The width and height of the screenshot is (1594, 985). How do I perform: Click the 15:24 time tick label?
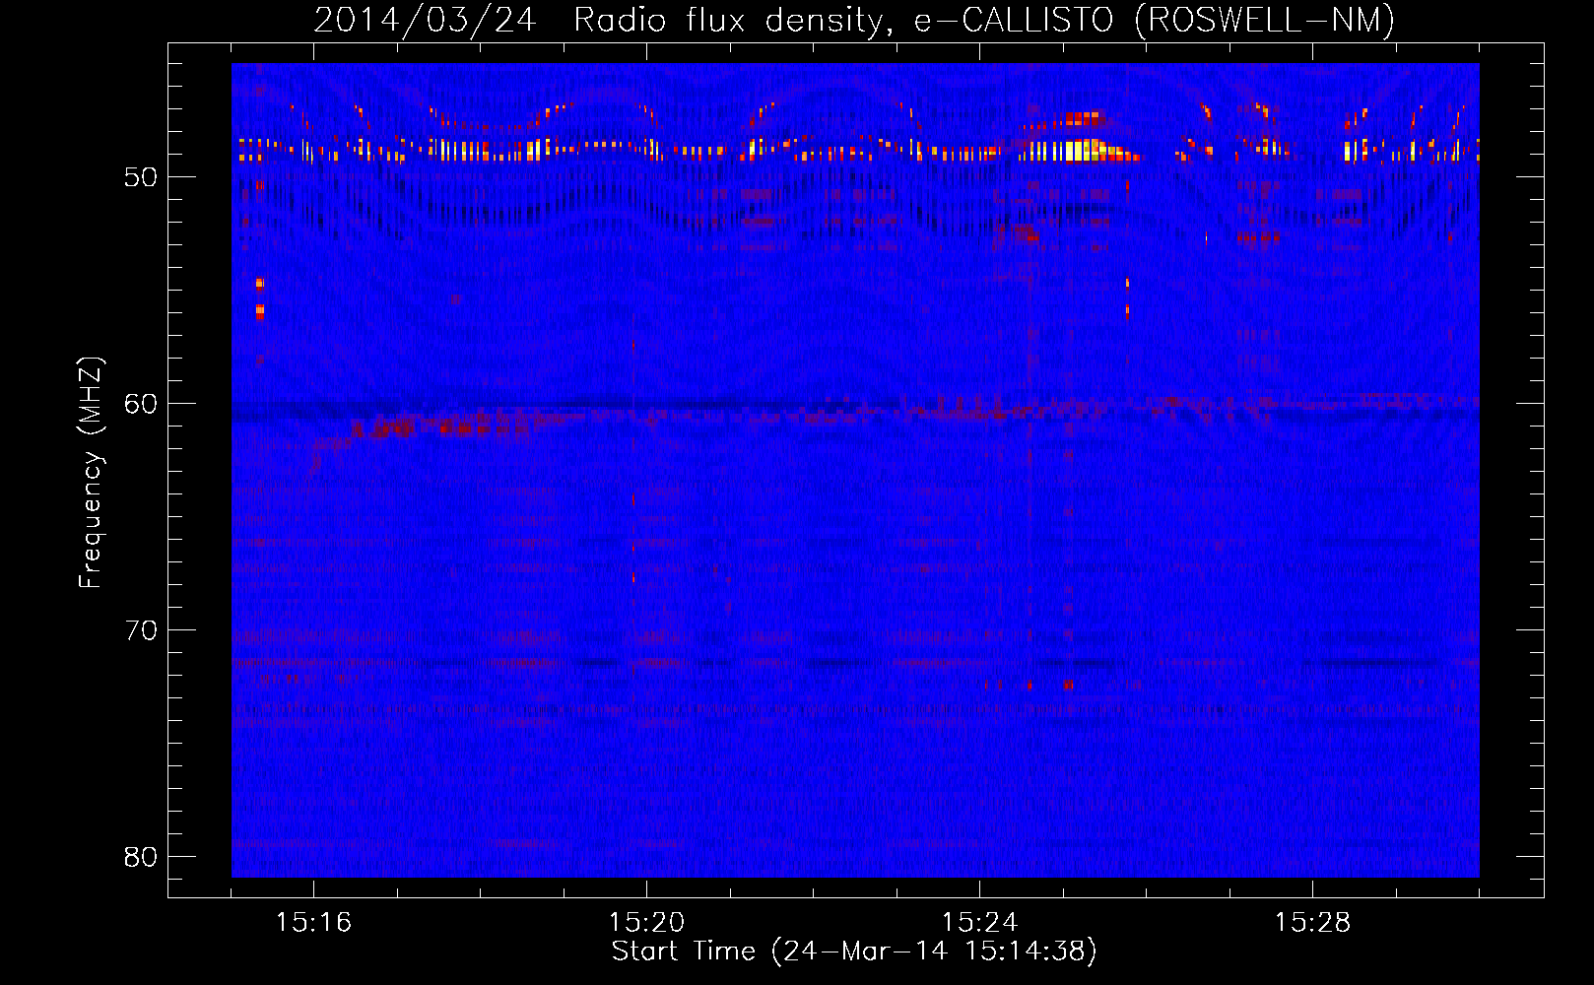(x=979, y=922)
